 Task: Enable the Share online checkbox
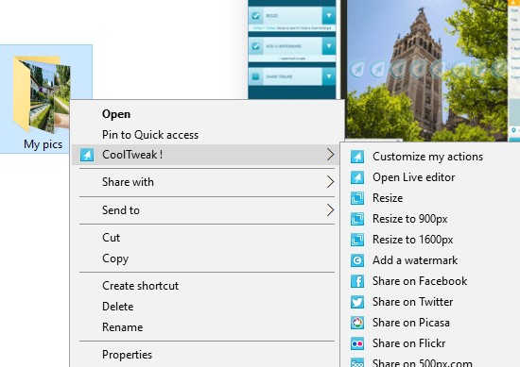click(255, 76)
